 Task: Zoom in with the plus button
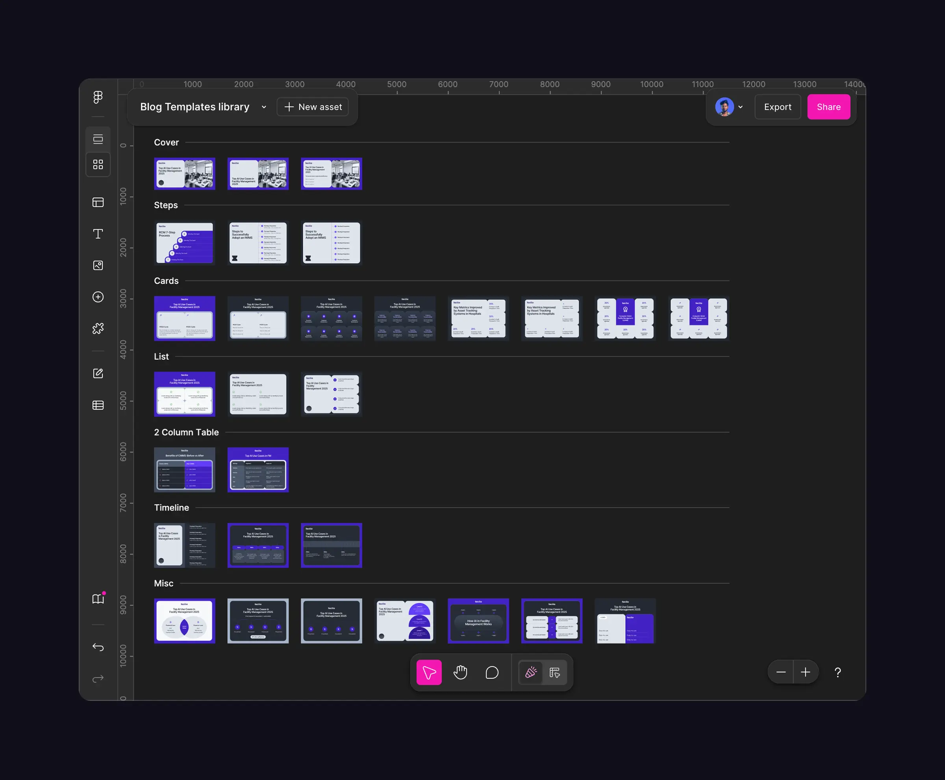(x=805, y=672)
